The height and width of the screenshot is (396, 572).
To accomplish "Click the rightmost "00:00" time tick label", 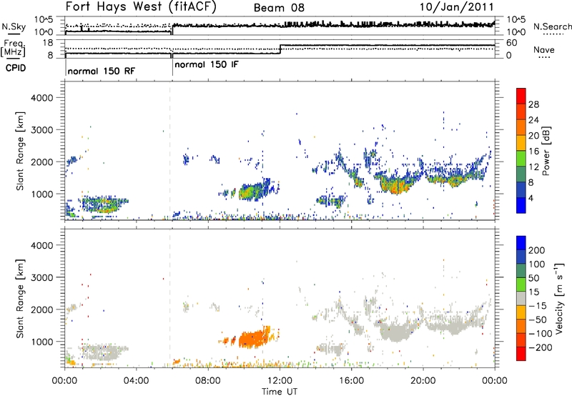I will (x=495, y=380).
